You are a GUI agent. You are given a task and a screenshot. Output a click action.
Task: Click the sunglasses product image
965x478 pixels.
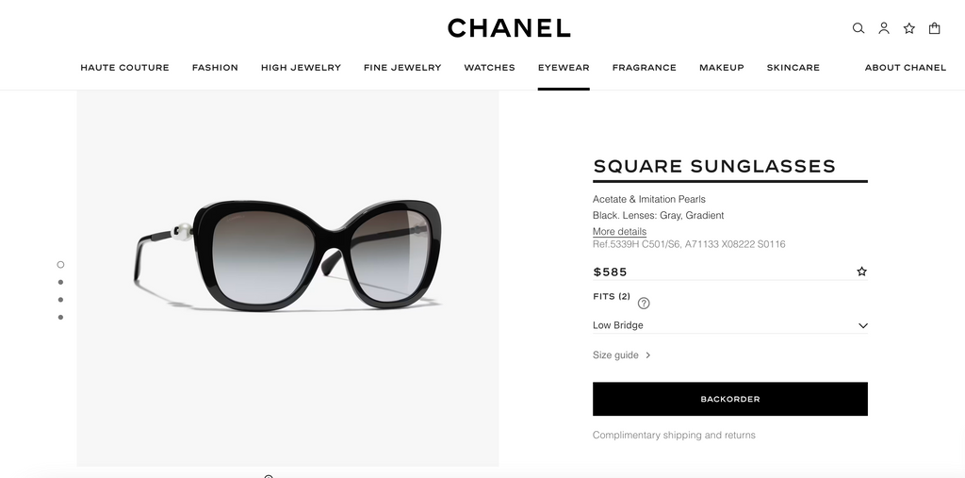pos(287,255)
